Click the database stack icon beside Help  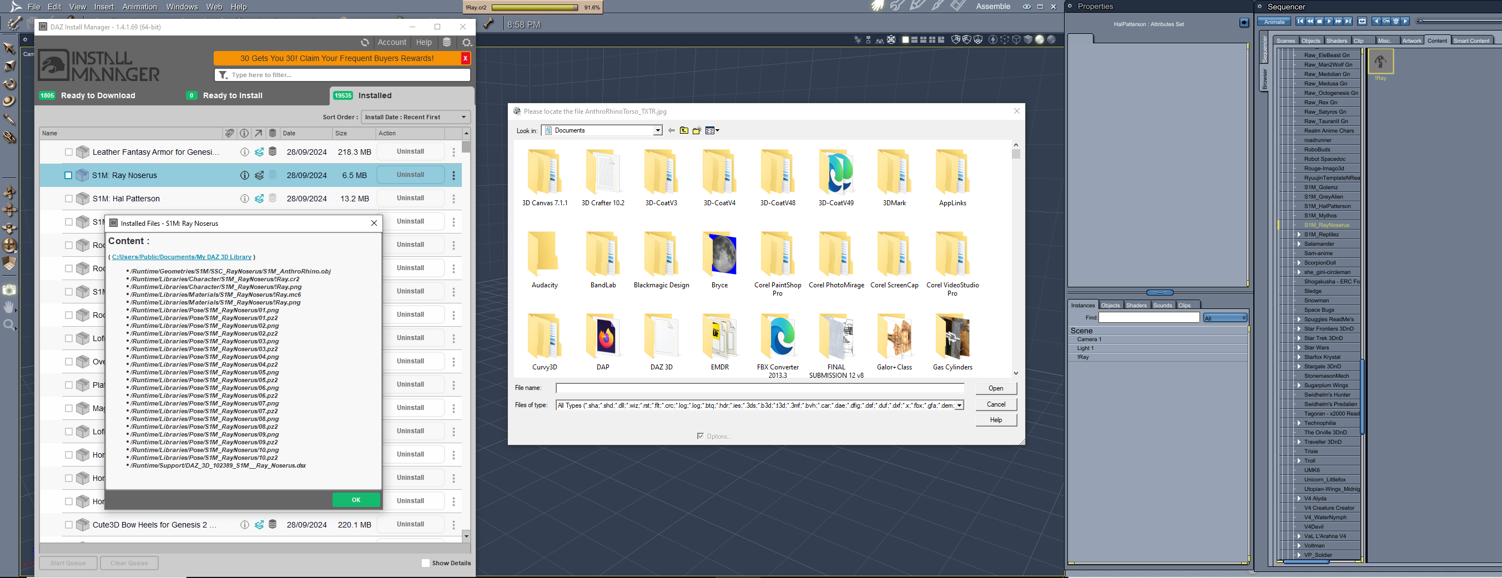(x=447, y=43)
